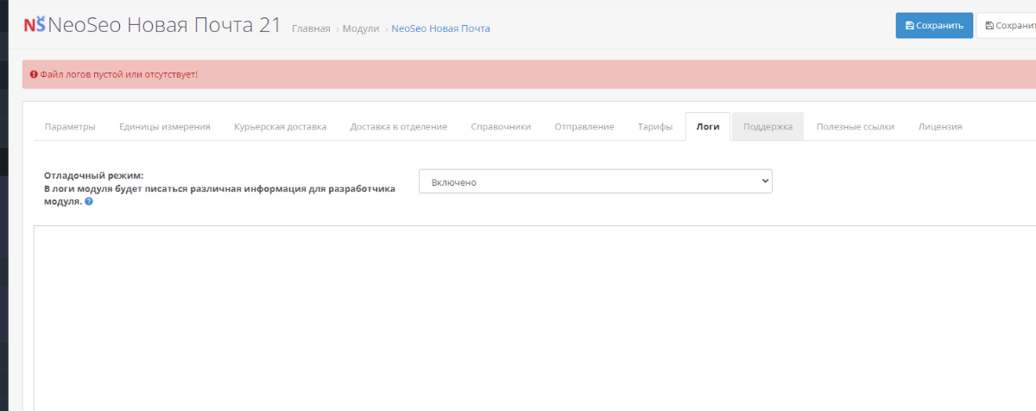Click the NeoSeo NS logo icon
Viewport: 1036px width, 411px height.
click(35, 25)
